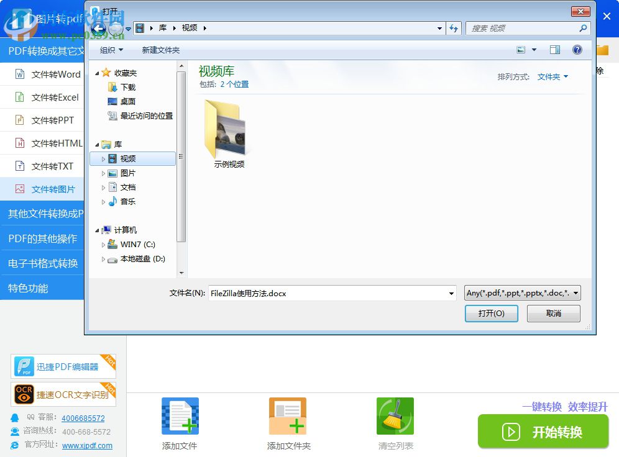Viewport: 619px width, 457px height.
Task: Collapse the 计算机 group arrow
Action: pyautogui.click(x=97, y=230)
